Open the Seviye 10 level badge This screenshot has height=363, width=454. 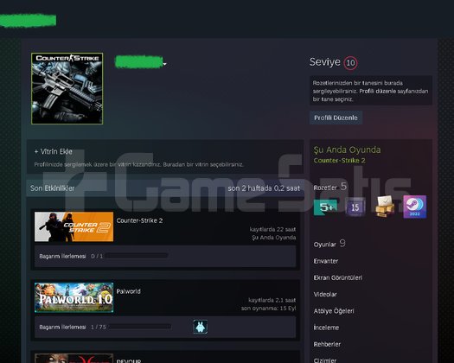pyautogui.click(x=350, y=62)
